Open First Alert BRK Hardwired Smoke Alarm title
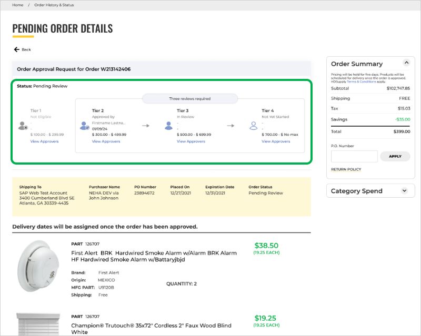421x336 pixels. pyautogui.click(x=154, y=256)
